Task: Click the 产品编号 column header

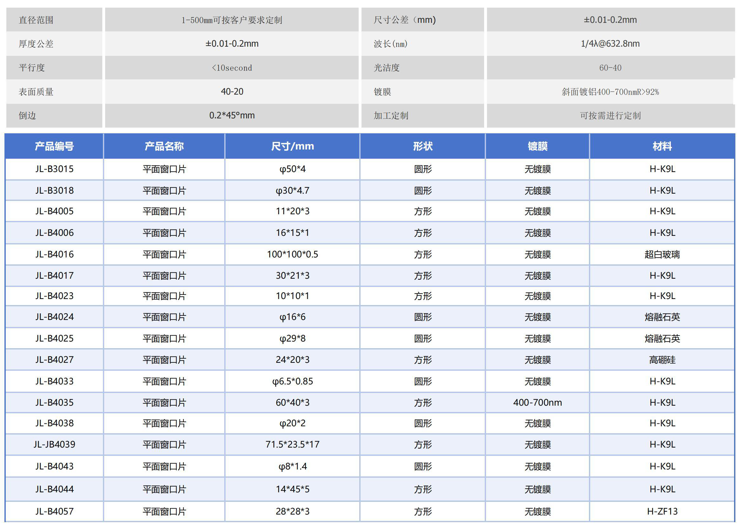Action: coord(54,146)
